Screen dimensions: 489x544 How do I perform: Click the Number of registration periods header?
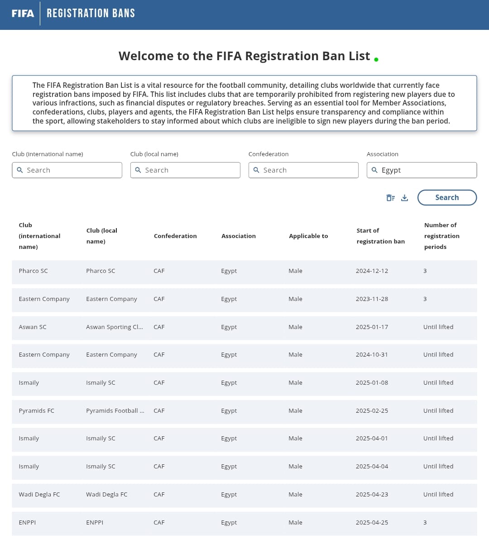tap(441, 236)
